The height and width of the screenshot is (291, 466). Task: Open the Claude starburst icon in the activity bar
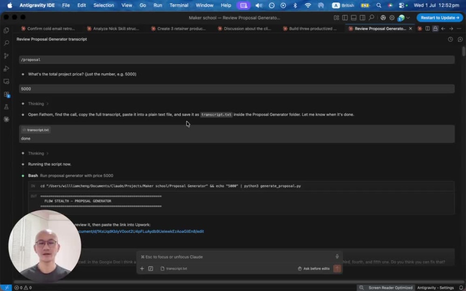click(x=6, y=119)
